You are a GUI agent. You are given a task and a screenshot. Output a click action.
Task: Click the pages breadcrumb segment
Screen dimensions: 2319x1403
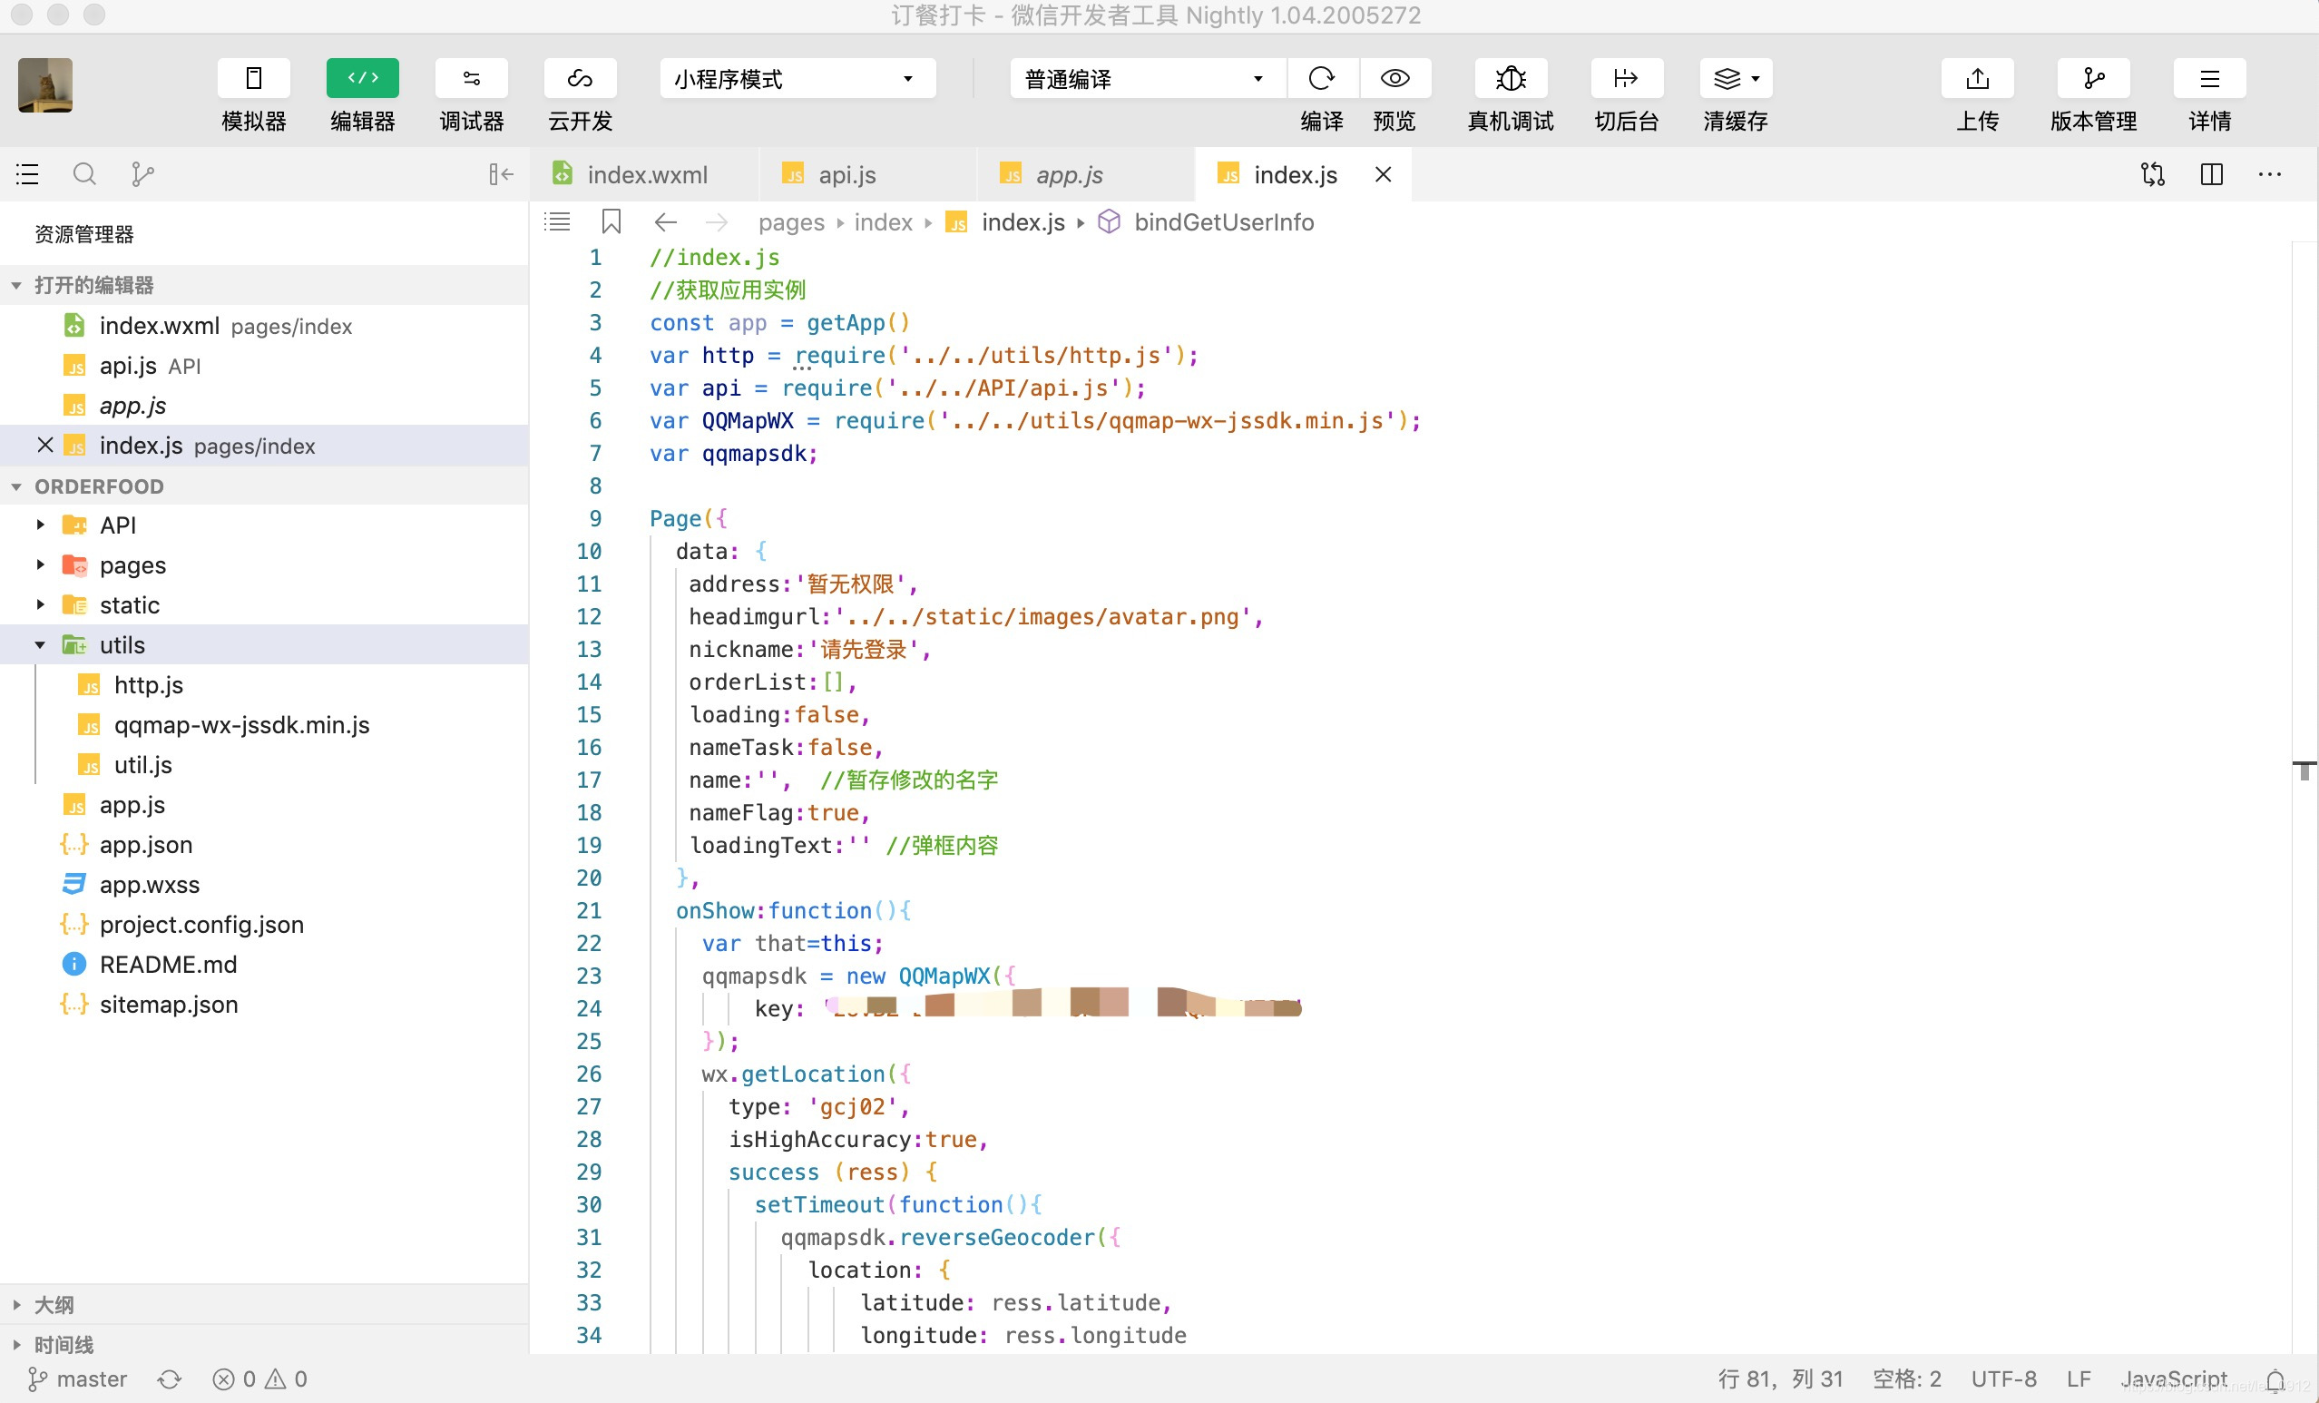[790, 222]
